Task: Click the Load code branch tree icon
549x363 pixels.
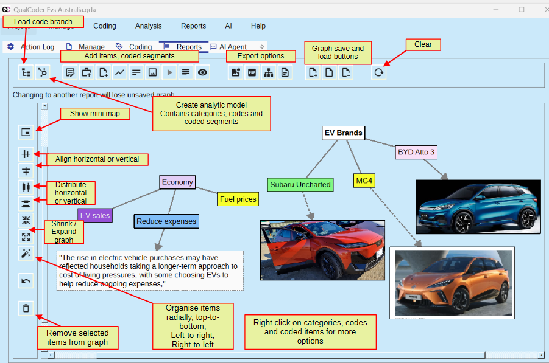Action: 26,72
